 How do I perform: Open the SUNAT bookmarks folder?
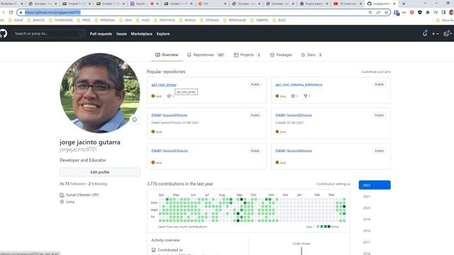pos(16,21)
